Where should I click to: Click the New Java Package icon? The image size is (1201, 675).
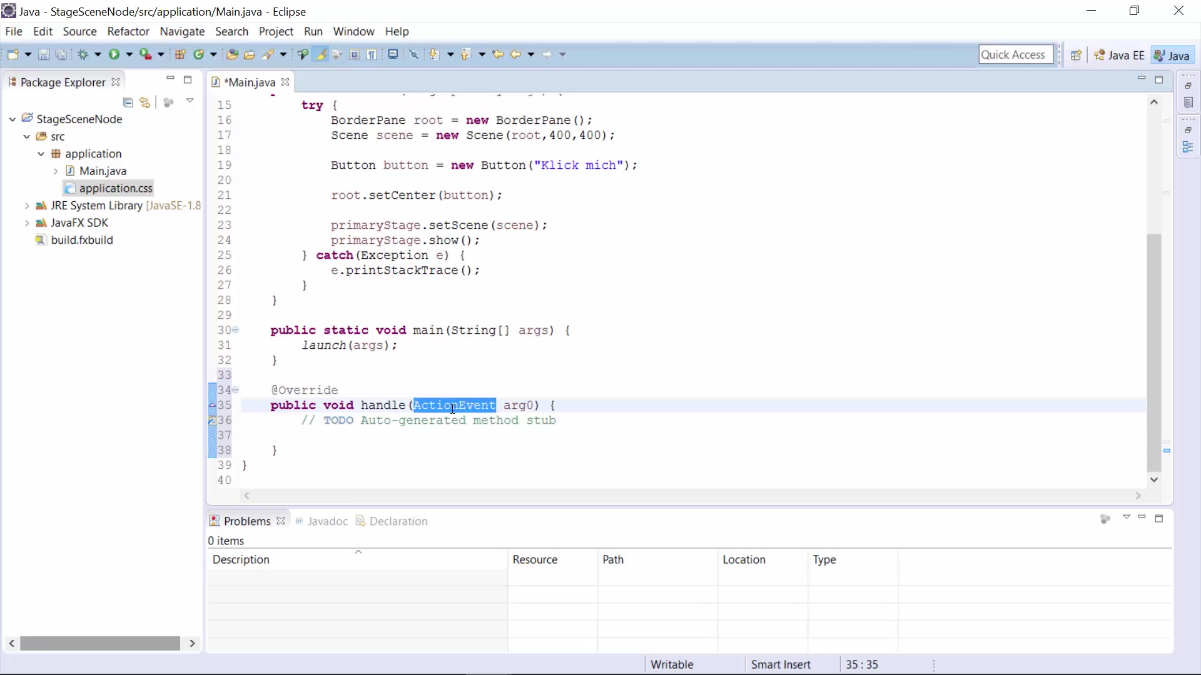coord(180,55)
